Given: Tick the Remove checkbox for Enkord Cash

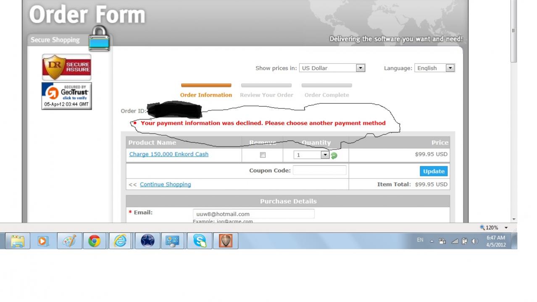Looking at the screenshot, I should 263,155.
